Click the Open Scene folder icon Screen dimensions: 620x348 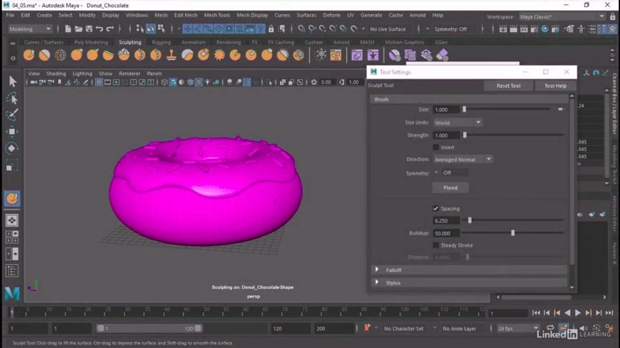tap(78, 29)
